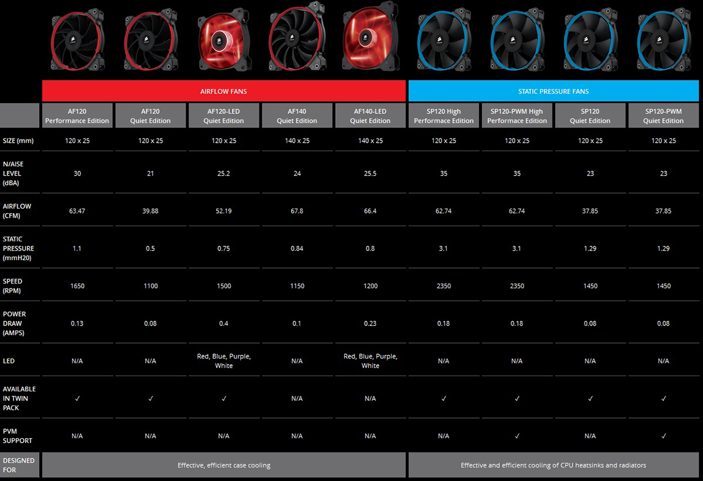Click the AF120 Quiet Edition column header
This screenshot has height=481, width=703.
pyautogui.click(x=151, y=116)
